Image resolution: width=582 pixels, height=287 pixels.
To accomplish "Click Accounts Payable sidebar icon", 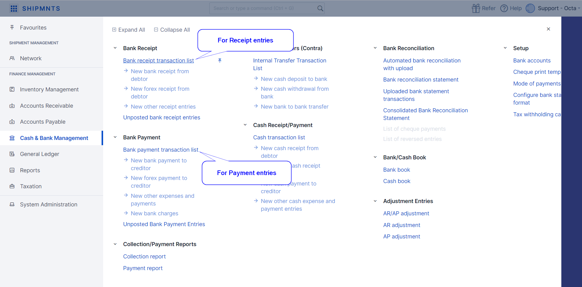I will (12, 122).
